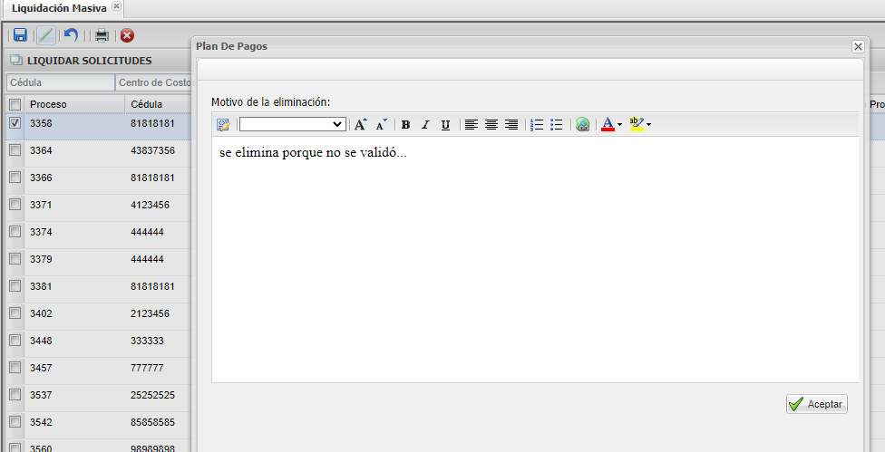Expand the font color dropdown arrow
The height and width of the screenshot is (452, 885).
[619, 125]
